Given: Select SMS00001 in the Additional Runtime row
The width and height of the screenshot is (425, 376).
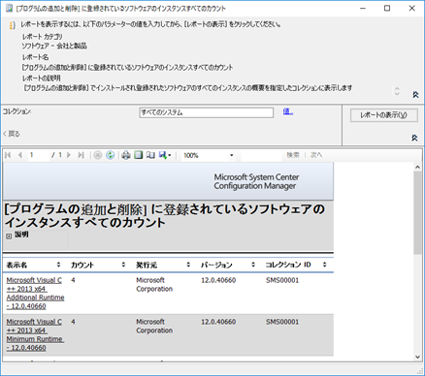Looking at the screenshot, I should 282,280.
